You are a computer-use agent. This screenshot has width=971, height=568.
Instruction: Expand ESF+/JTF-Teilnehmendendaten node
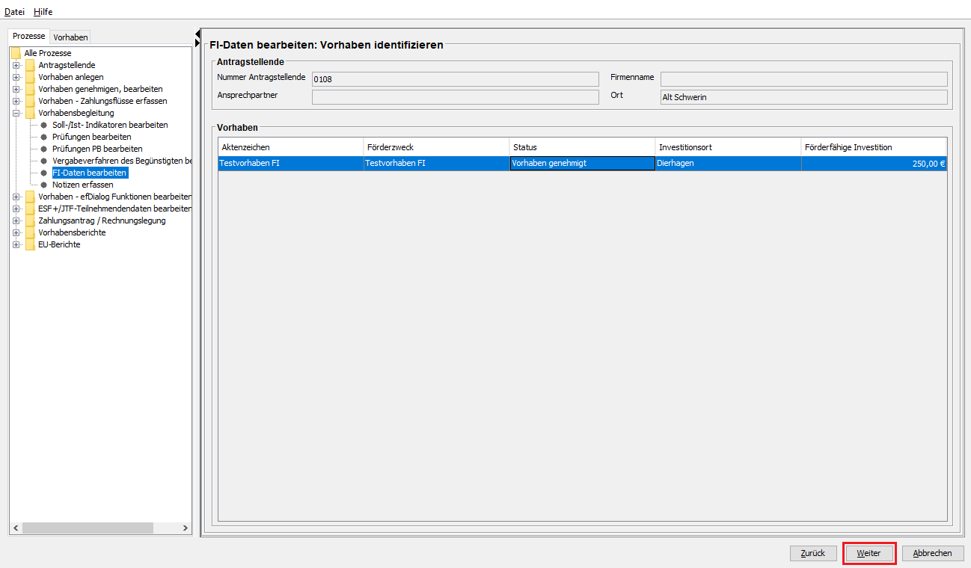tap(16, 209)
